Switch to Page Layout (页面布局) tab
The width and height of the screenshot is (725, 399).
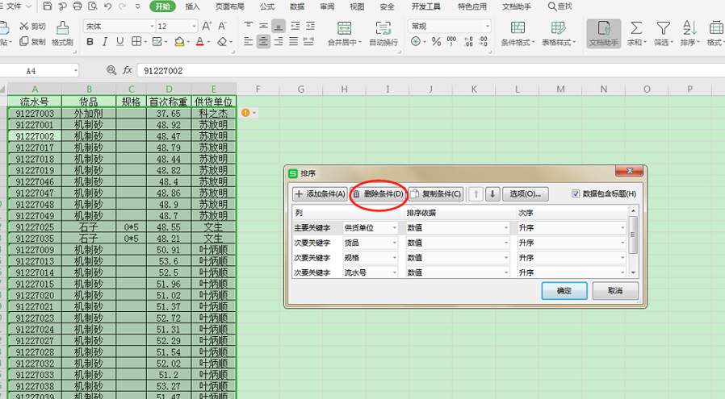tap(230, 6)
